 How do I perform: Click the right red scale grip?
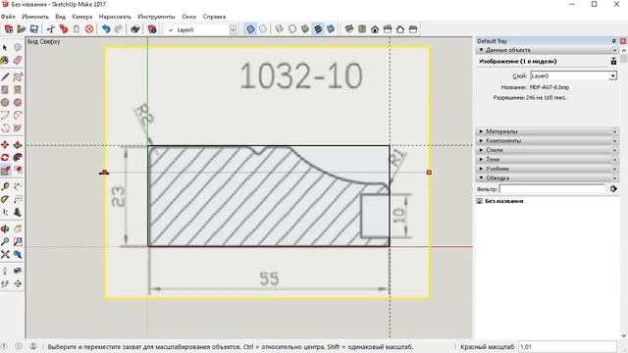pos(429,173)
